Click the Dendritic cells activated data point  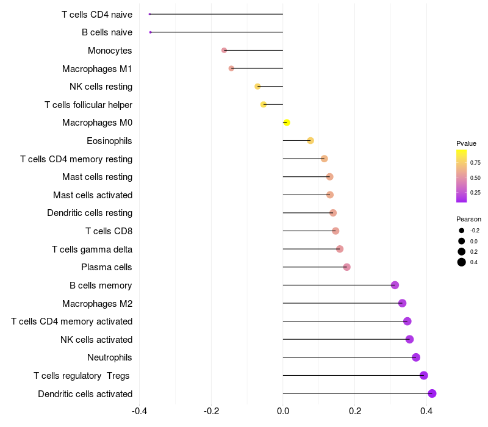432,393
